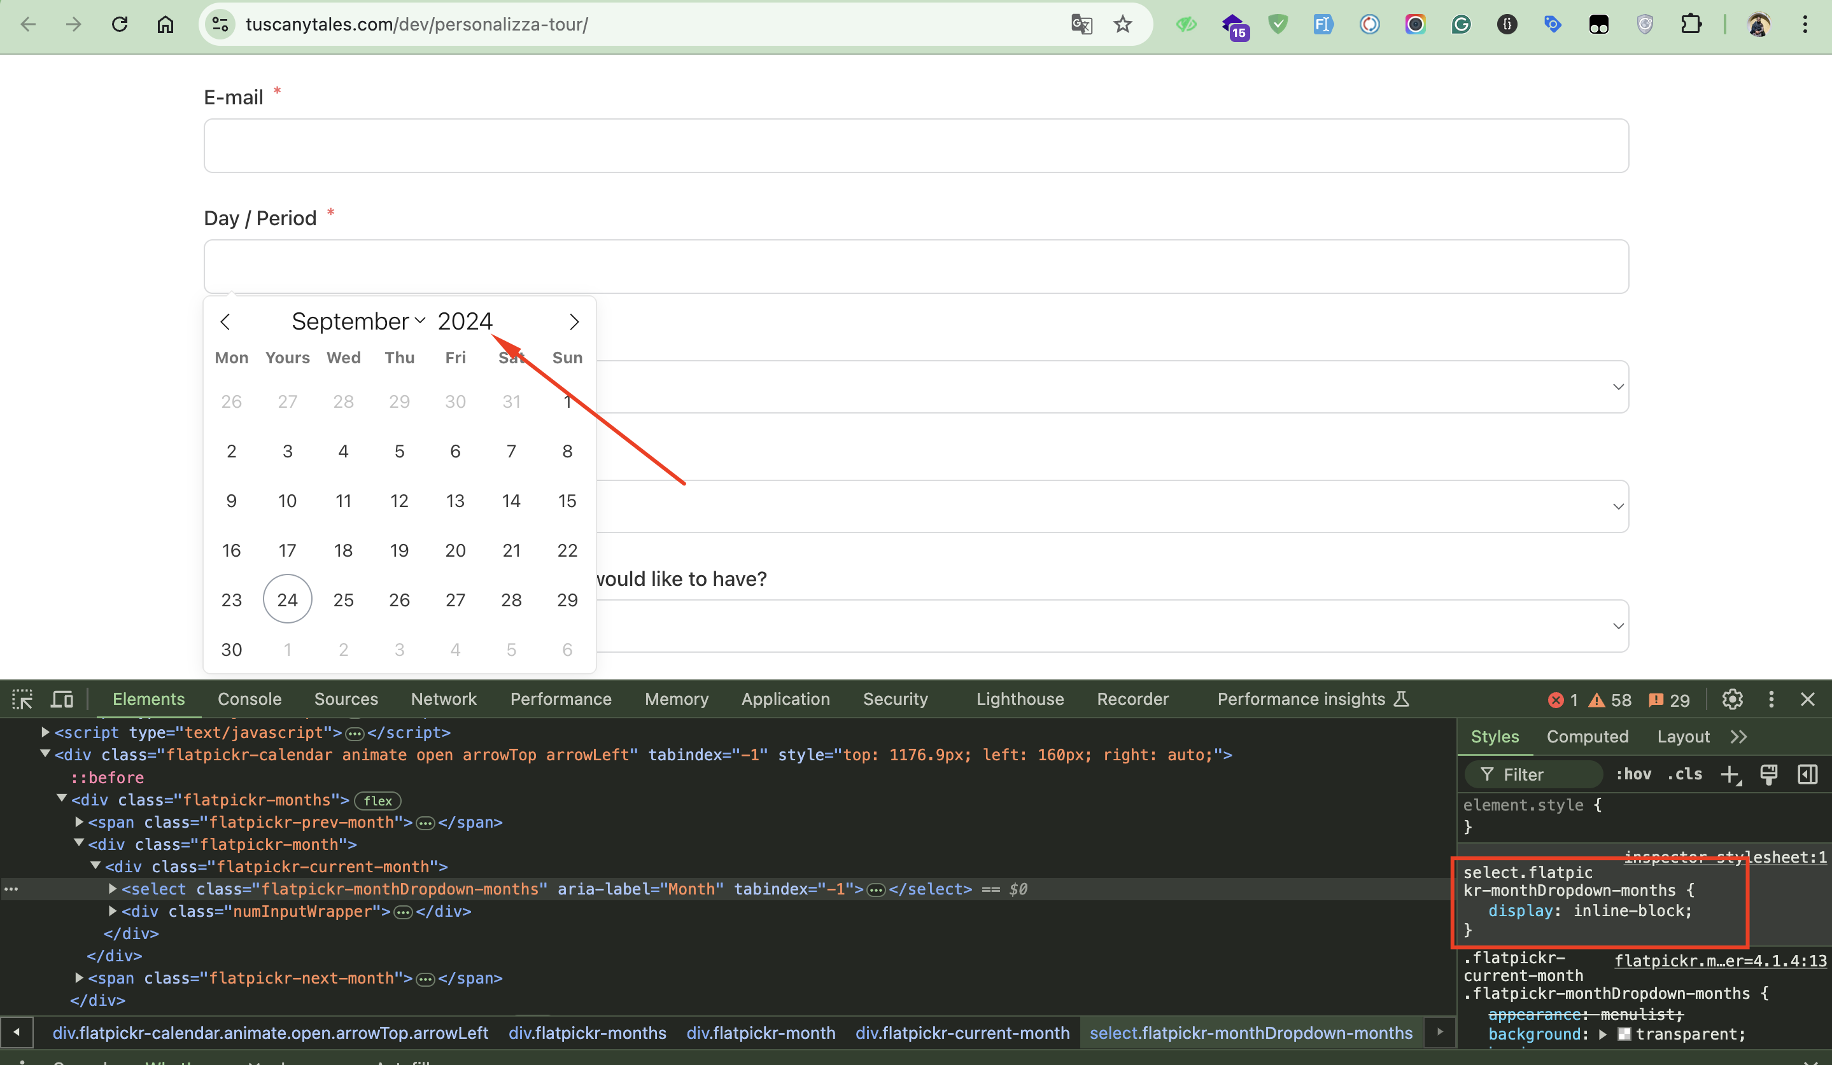This screenshot has width=1832, height=1065.
Task: Select day 15 in the calendar
Action: tap(567, 501)
